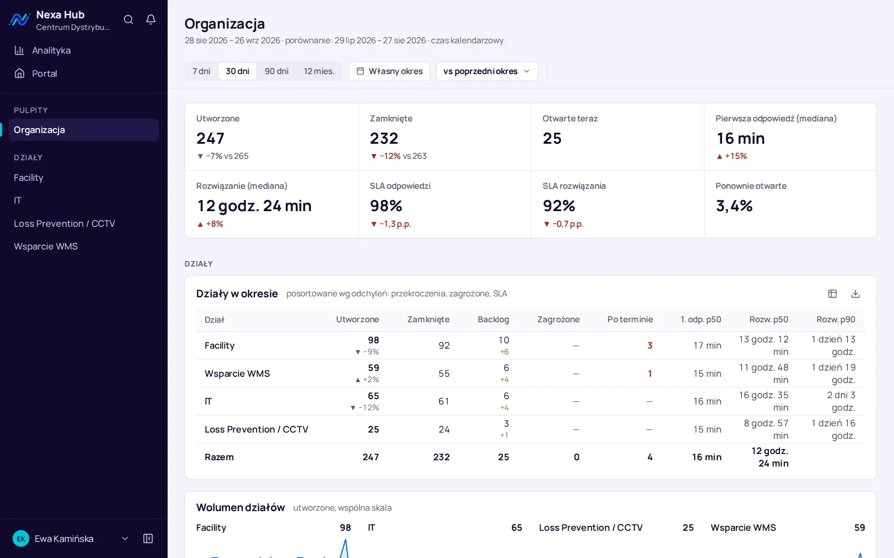Click the Utworzone 247 KPI card
The width and height of the screenshot is (894, 558).
coord(272,137)
